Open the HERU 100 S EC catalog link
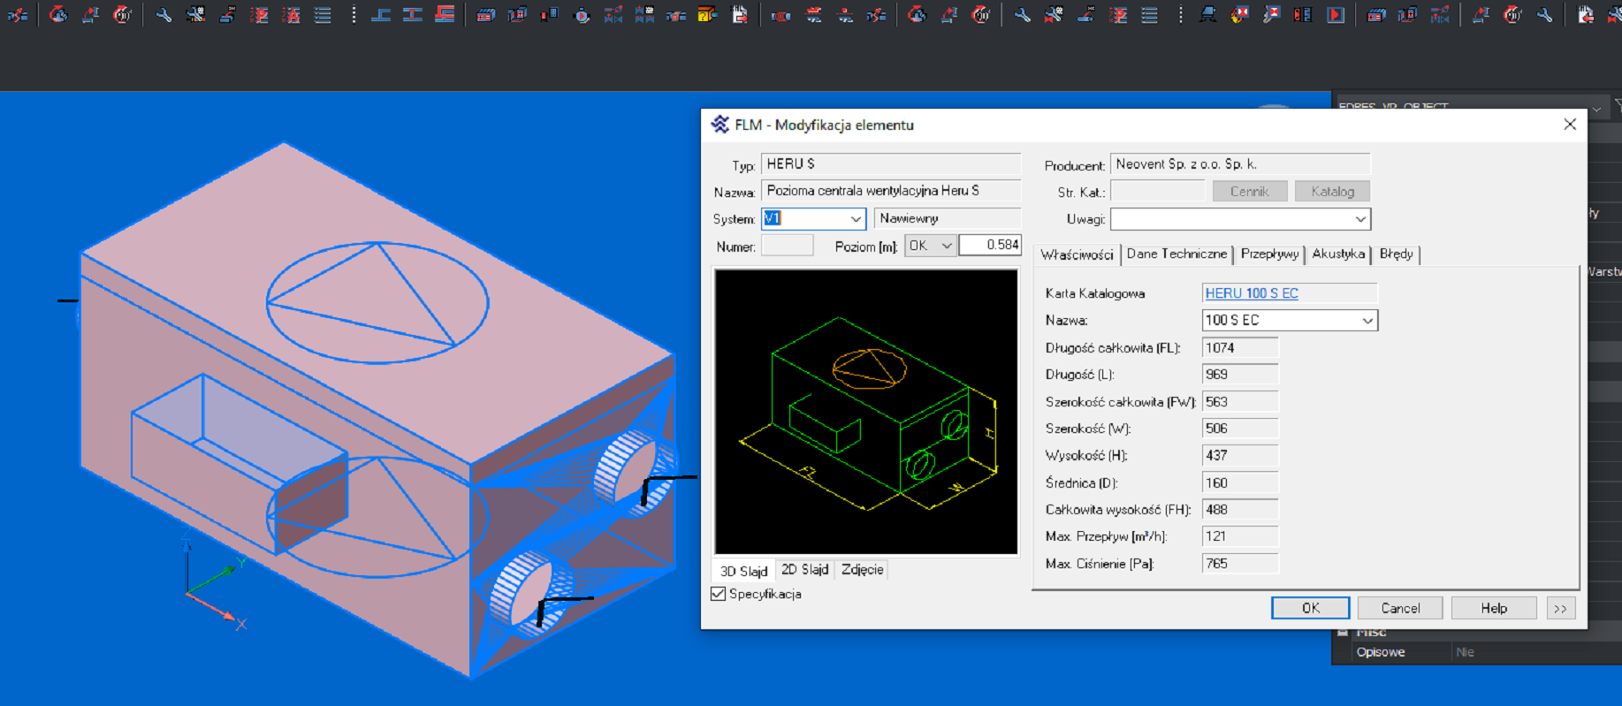This screenshot has width=1622, height=706. point(1252,293)
